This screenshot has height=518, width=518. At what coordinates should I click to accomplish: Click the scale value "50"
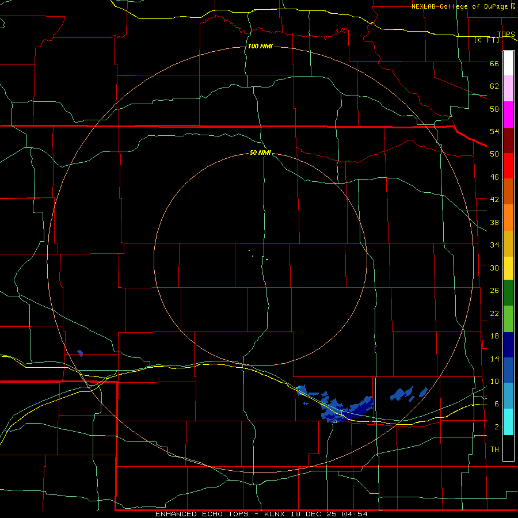point(494,154)
